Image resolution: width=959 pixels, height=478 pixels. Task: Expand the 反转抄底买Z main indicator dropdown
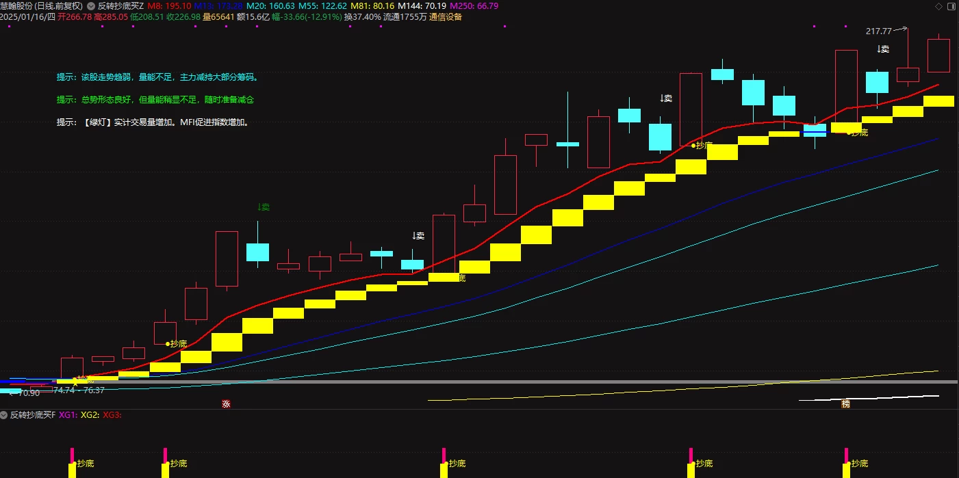coord(91,5)
